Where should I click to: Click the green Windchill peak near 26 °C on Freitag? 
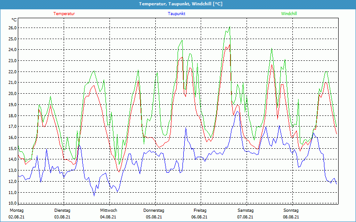tap(230, 27)
